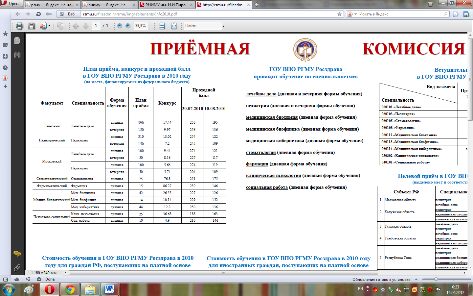Viewport: 473px width, 296px height.
Task: Fit PDF page to window width
Action: coord(162,26)
